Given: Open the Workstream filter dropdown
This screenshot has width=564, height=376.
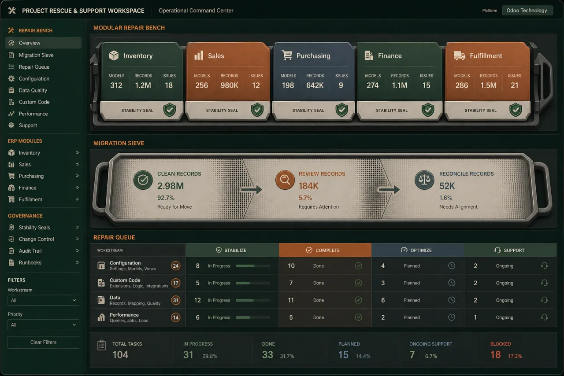Looking at the screenshot, I should pyautogui.click(x=43, y=300).
